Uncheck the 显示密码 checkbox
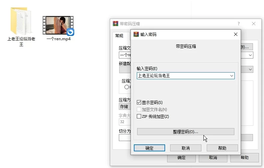Image resolution: width=264 pixels, height=168 pixels. [x=139, y=102]
